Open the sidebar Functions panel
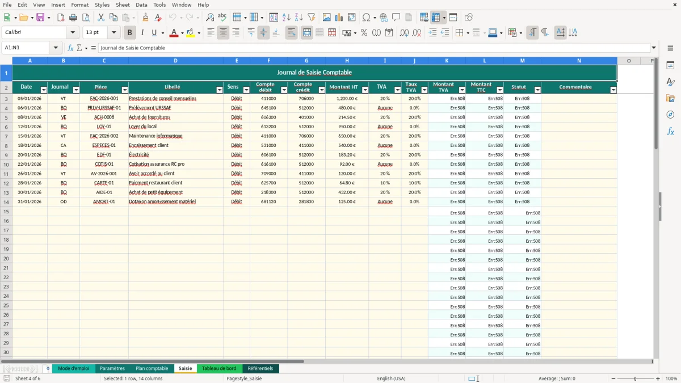The width and height of the screenshot is (681, 383). click(x=670, y=131)
